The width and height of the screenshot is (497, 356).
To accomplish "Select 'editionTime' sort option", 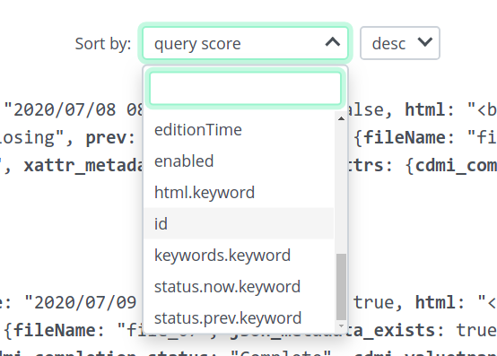I will click(239, 130).
